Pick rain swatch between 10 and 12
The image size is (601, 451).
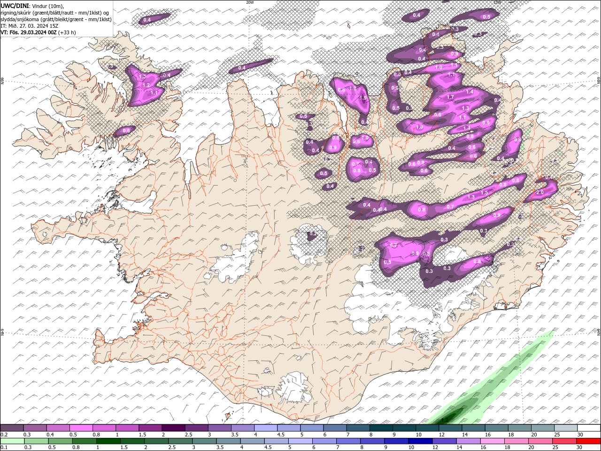tap(421, 441)
